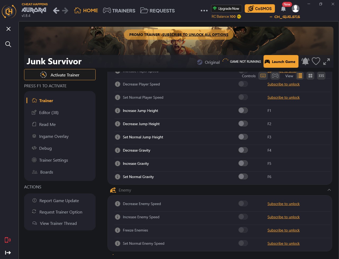Click the Cheat Happens logo icon
Image resolution: width=339 pixels, height=259 pixels.
click(x=9, y=11)
